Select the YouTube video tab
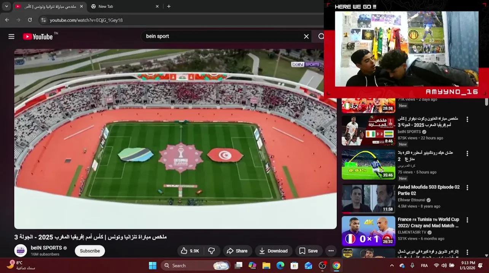489x273 pixels. (49, 6)
